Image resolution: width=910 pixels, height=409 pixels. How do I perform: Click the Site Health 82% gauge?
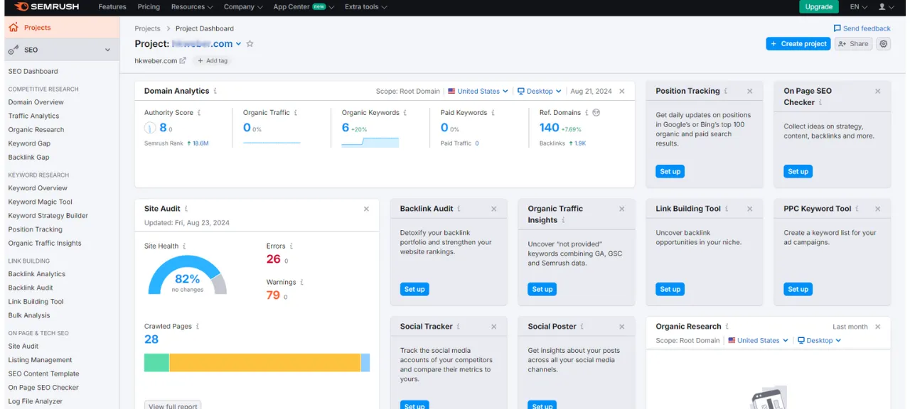pos(187,276)
